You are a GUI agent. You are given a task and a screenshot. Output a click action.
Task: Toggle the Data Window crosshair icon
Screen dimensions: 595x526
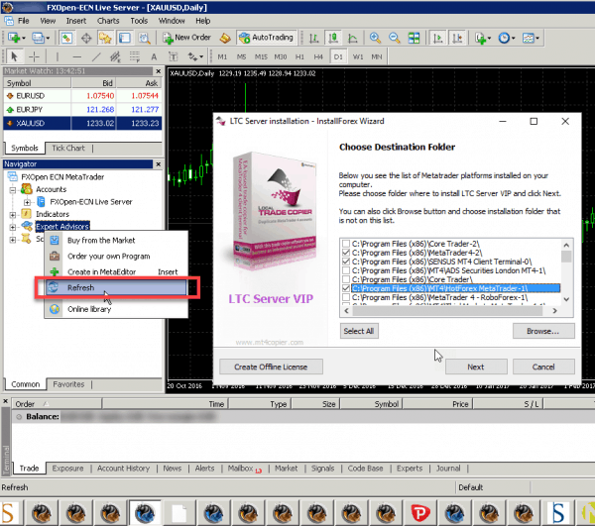click(86, 38)
